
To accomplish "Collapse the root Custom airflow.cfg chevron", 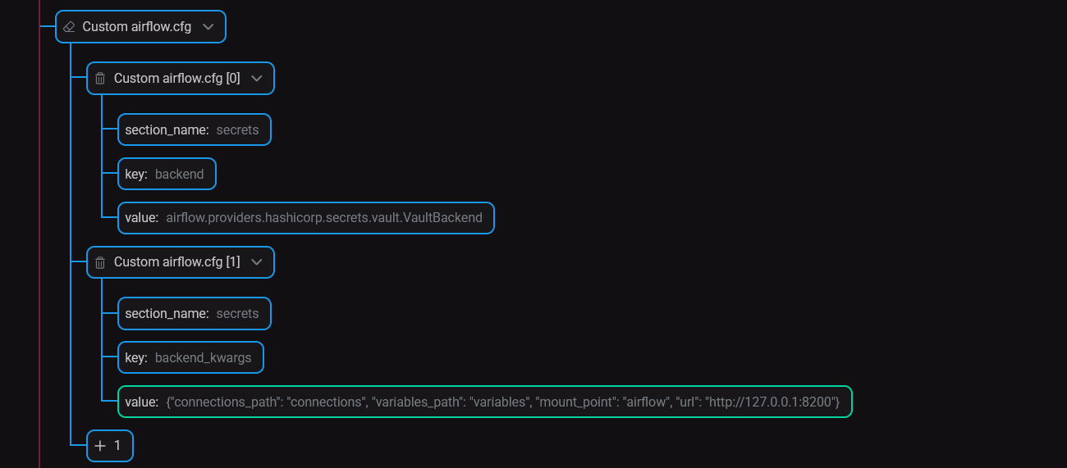I will tap(208, 27).
